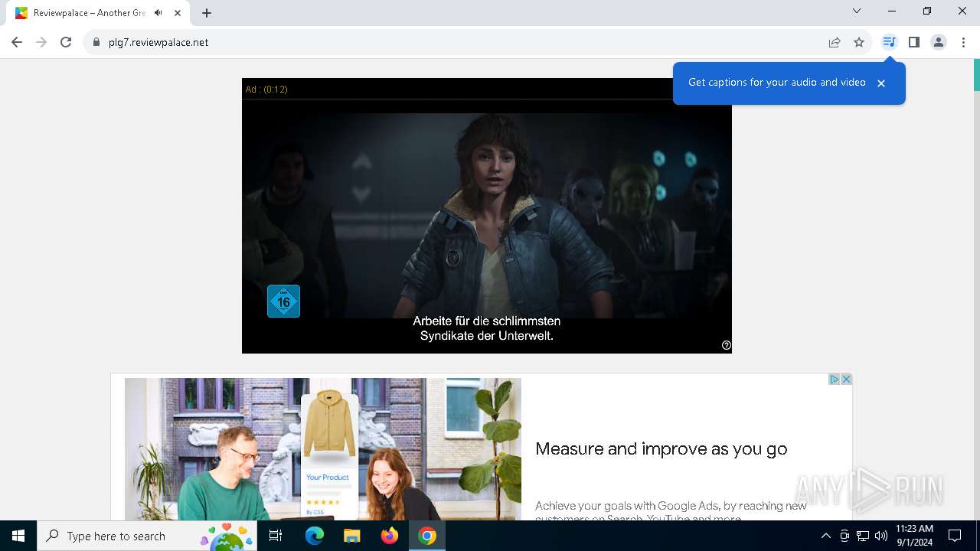Viewport: 980px width, 551px height.
Task: Open AdChoices info icon on banner
Action: tap(835, 380)
